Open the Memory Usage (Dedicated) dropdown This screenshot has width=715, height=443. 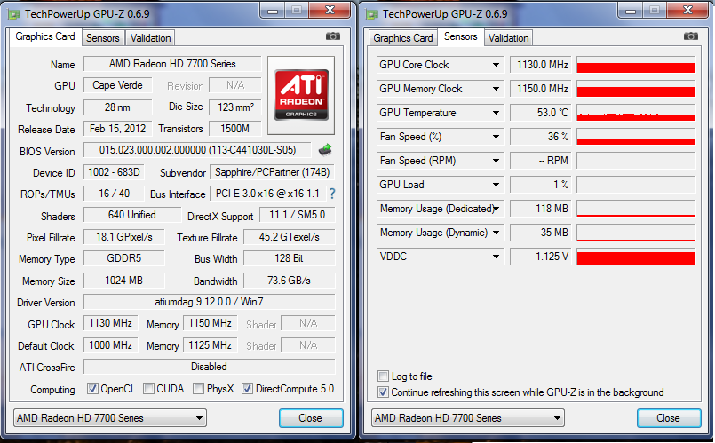point(497,209)
